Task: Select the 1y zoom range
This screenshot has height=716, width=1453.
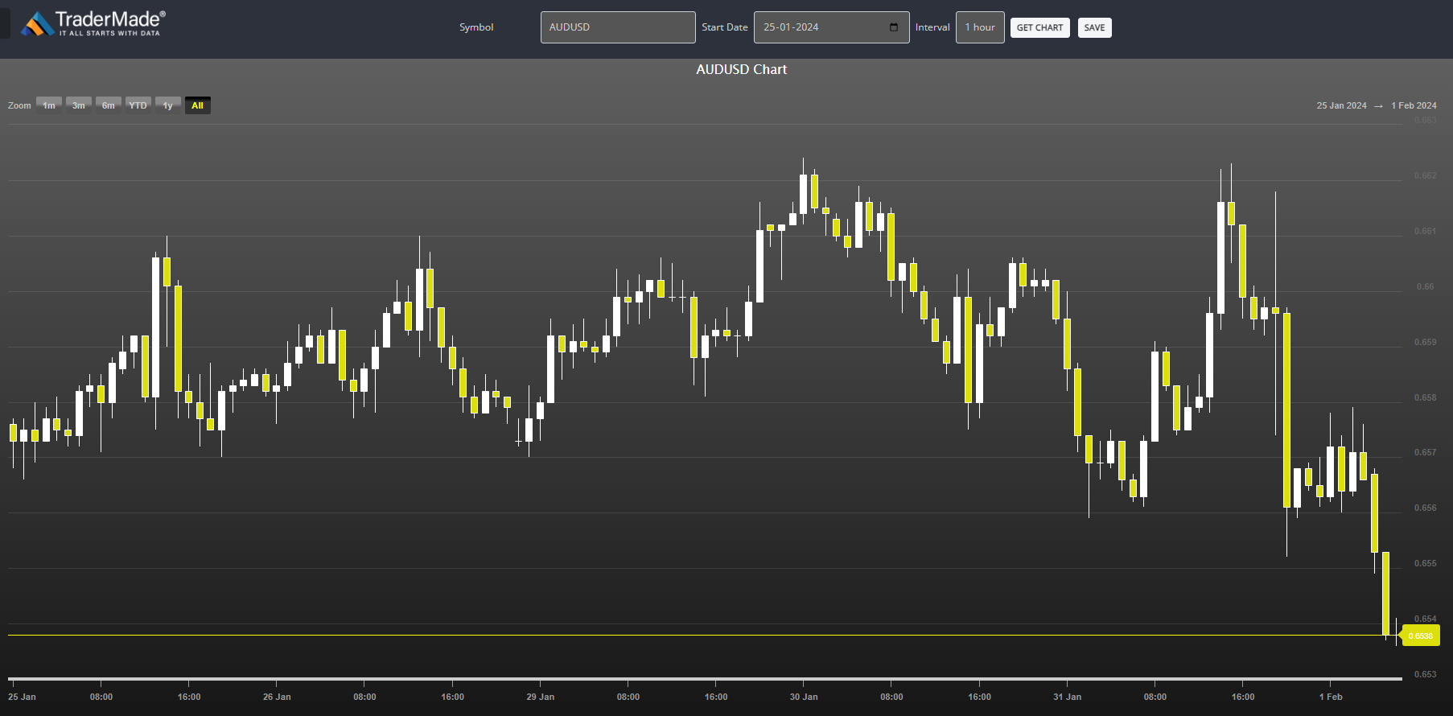Action: coord(168,105)
